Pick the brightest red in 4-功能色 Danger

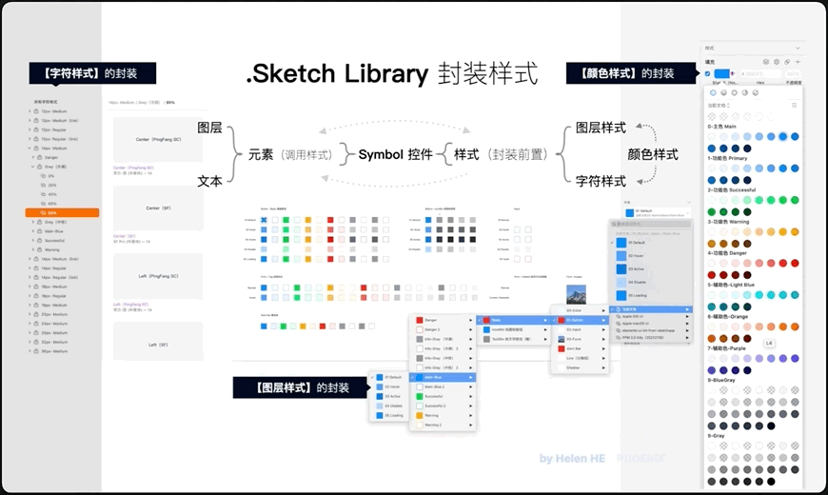(x=795, y=263)
